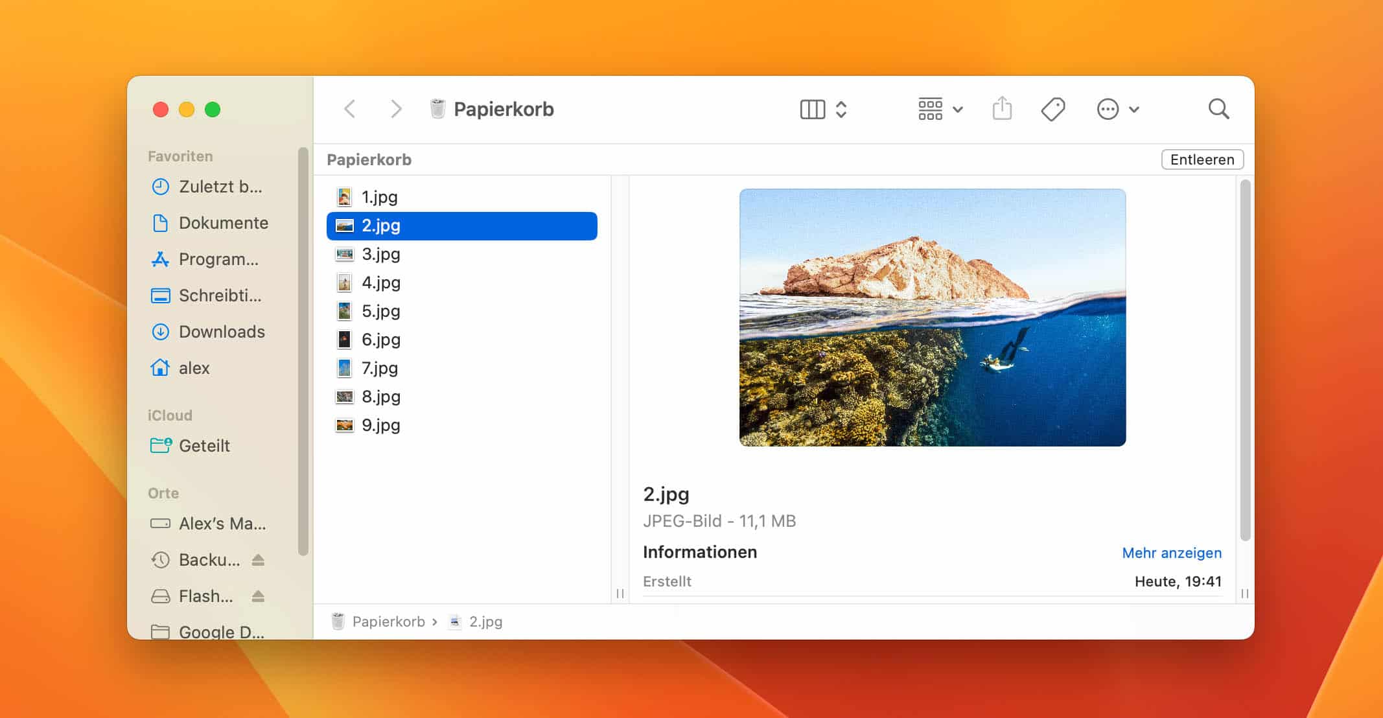Open the view mode switcher arrows
This screenshot has height=718, width=1383.
(841, 109)
